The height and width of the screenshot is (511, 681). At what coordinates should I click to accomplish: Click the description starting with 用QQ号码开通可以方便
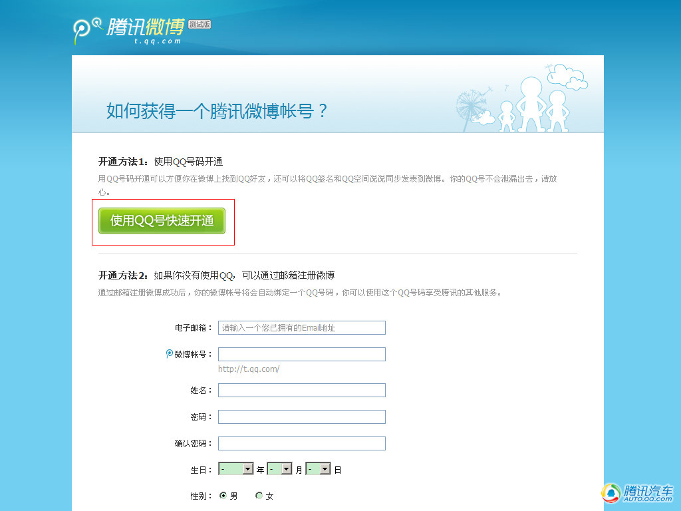pyautogui.click(x=327, y=185)
